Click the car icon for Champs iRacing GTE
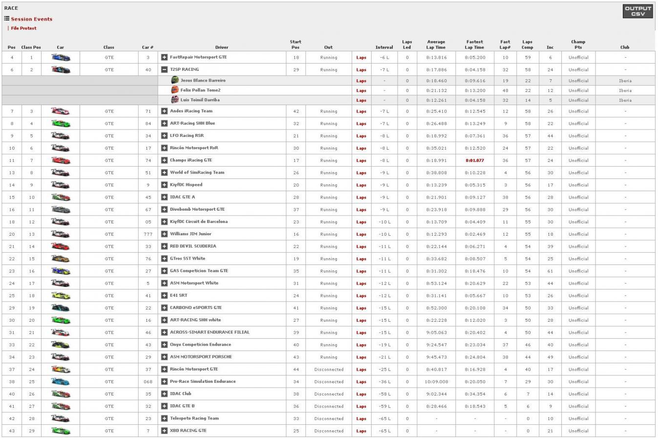The width and height of the screenshot is (658, 440). pyautogui.click(x=61, y=160)
